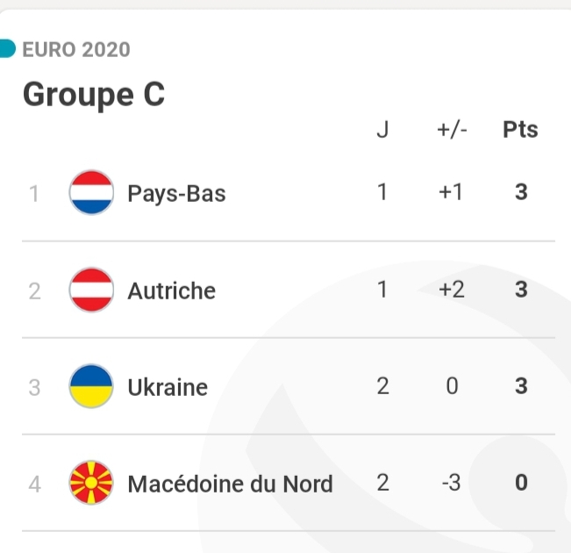This screenshot has height=553, width=571.
Task: Click the Ukraine flag icon
Action: click(91, 386)
